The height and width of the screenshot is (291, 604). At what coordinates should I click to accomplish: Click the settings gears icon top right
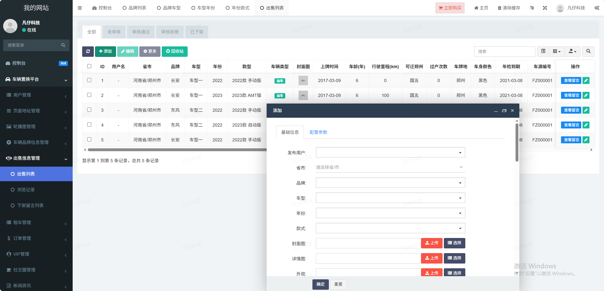pyautogui.click(x=597, y=8)
